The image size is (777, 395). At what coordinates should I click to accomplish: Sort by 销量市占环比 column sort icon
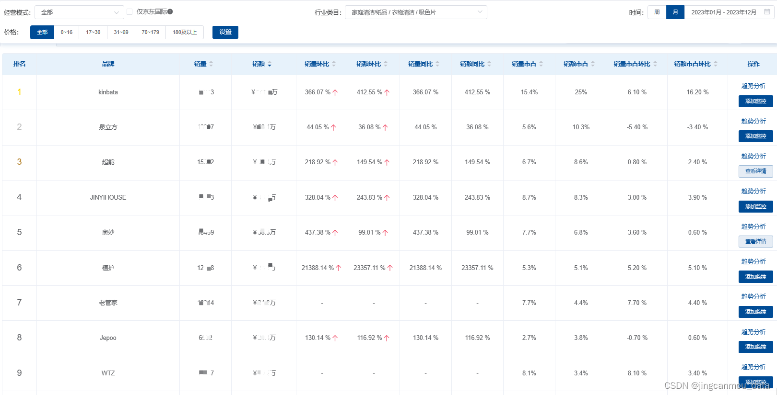[x=655, y=64]
